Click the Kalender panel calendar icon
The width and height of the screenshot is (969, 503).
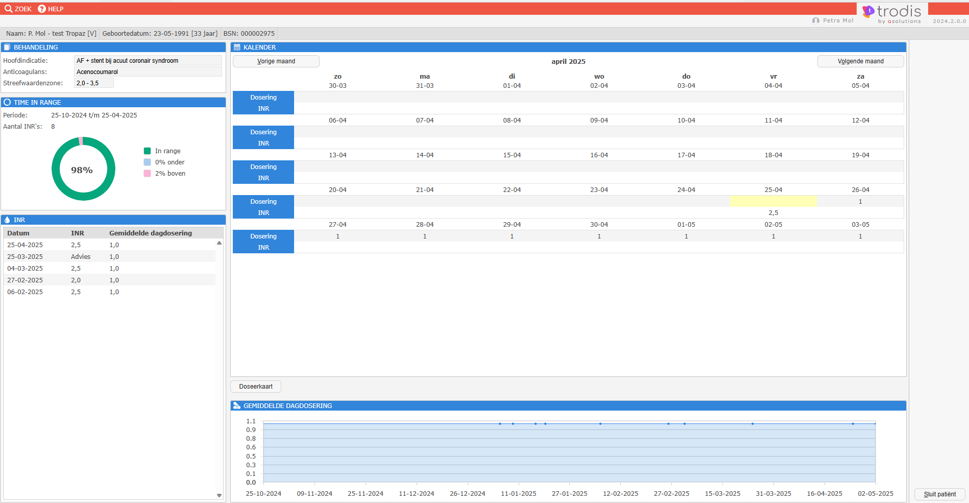coord(237,47)
